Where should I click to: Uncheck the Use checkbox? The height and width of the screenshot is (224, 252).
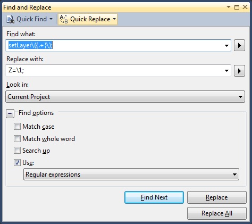click(x=17, y=162)
